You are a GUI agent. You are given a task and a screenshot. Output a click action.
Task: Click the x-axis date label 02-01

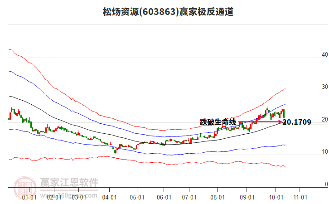[x=54, y=197]
